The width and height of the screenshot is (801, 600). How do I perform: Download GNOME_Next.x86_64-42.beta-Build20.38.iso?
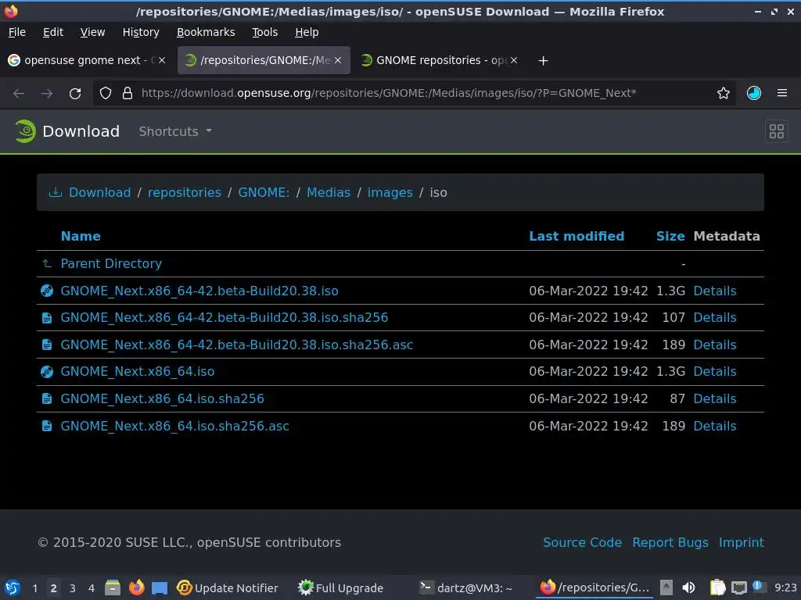coord(199,291)
